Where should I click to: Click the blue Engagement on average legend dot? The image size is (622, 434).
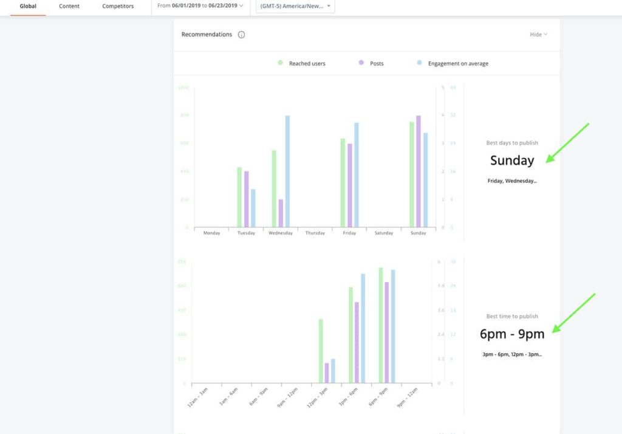[419, 63]
